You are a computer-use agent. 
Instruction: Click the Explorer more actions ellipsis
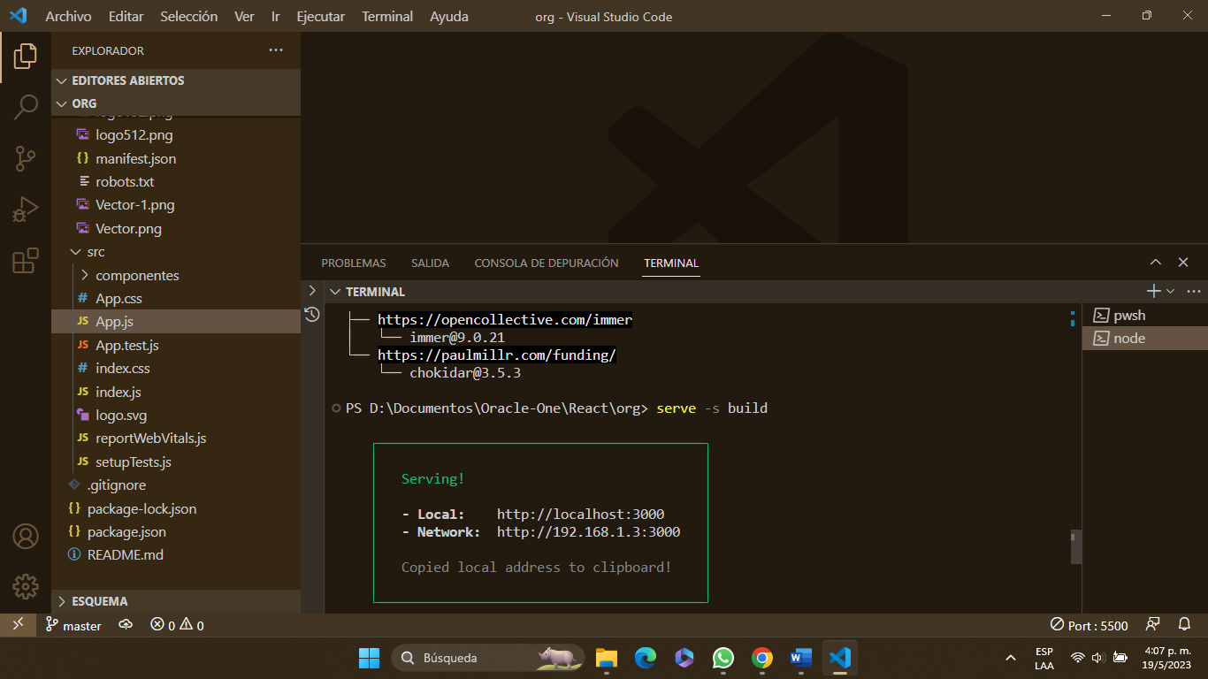[x=276, y=50]
